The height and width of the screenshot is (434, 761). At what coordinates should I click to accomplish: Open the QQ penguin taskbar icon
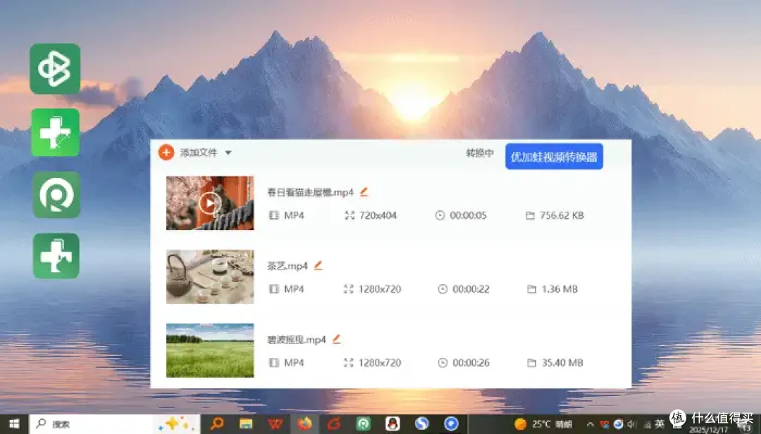392,424
